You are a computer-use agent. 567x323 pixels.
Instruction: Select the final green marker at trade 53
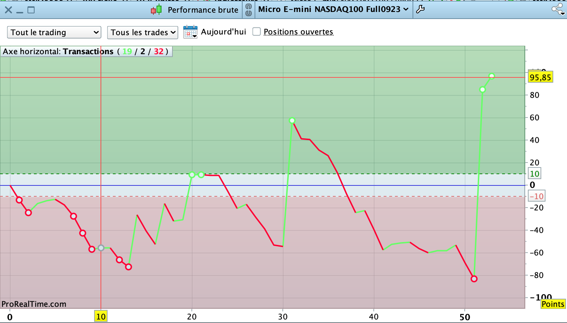click(492, 76)
